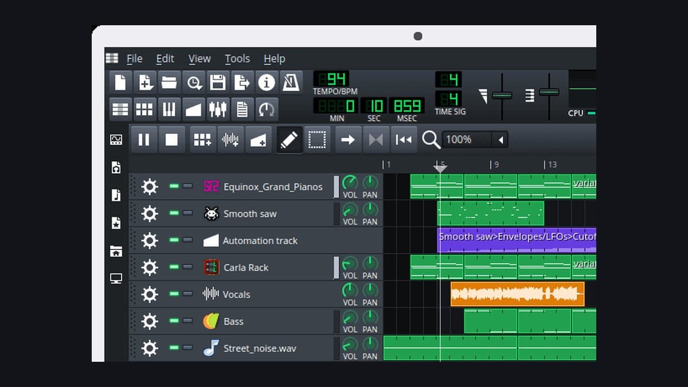Adjust the master volume slider
This screenshot has height=387, width=688.
pos(502,95)
